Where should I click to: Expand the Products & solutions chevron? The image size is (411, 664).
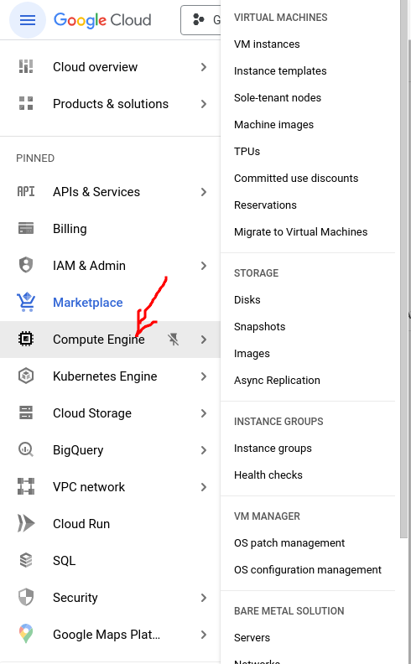[204, 104]
